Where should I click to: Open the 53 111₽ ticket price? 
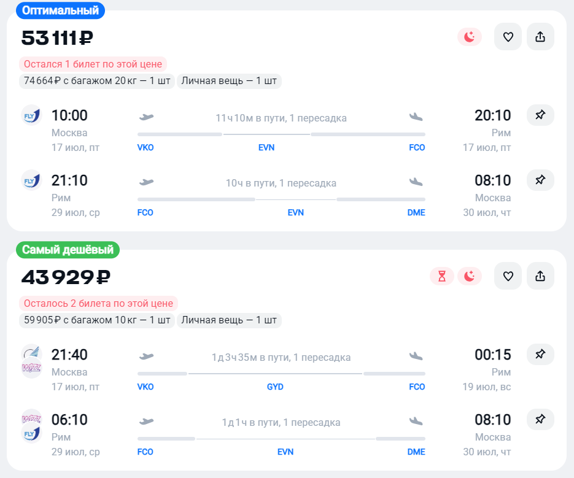coord(57,38)
